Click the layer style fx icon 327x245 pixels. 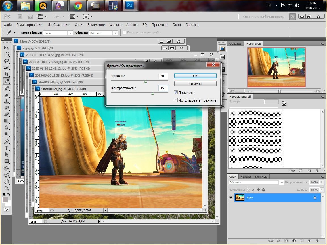(x=279, y=241)
